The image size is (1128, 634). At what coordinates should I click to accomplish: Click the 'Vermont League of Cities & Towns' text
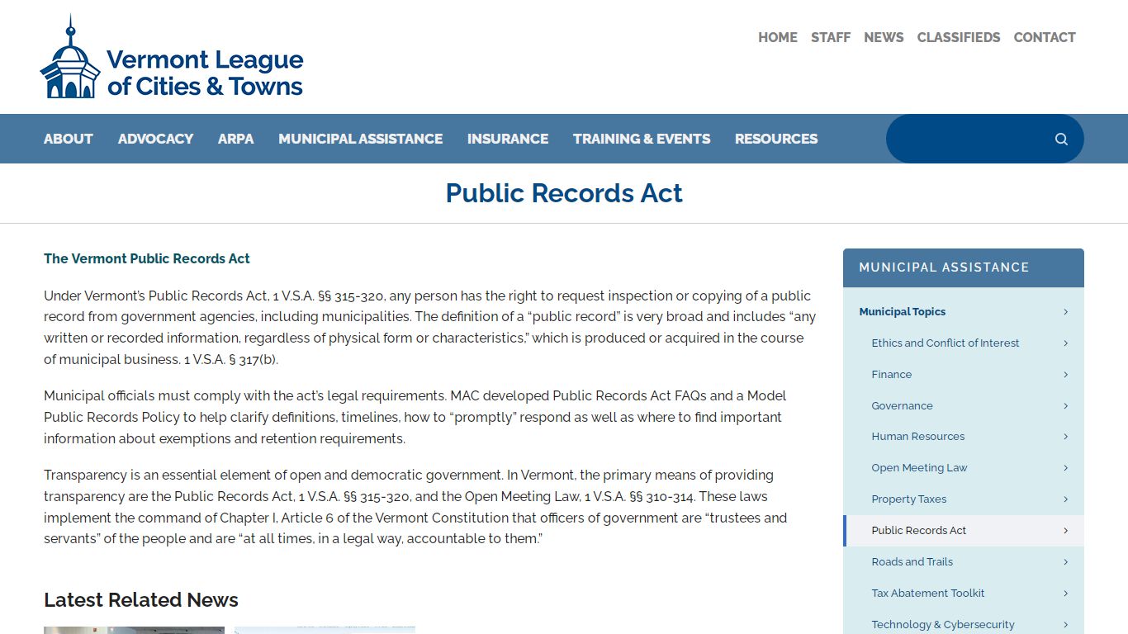pyautogui.click(x=205, y=73)
